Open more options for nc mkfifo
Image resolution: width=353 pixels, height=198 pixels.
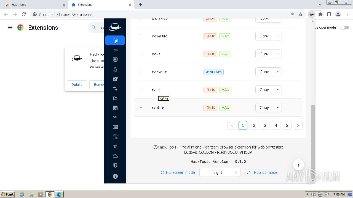[x=277, y=36]
